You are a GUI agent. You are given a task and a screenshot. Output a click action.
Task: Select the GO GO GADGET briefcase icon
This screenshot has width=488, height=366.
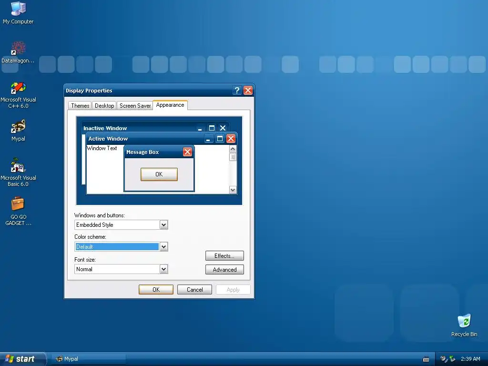pyautogui.click(x=18, y=211)
